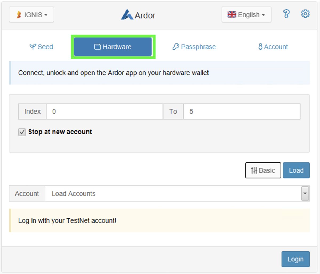Expand the Load Accounts dropdown arrow
Image resolution: width=320 pixels, height=274 pixels.
305,193
